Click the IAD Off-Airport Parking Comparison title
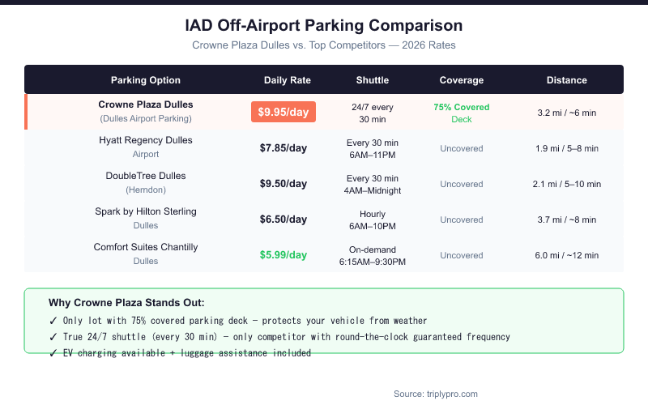The height and width of the screenshot is (405, 648). [324, 26]
